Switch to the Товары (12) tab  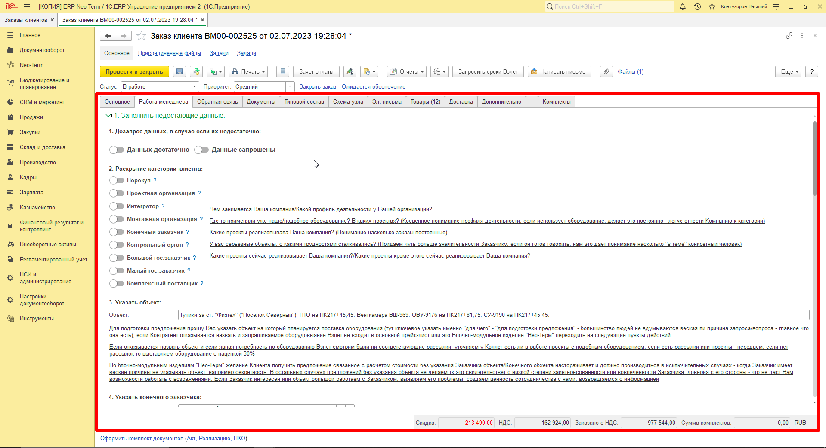tap(425, 101)
